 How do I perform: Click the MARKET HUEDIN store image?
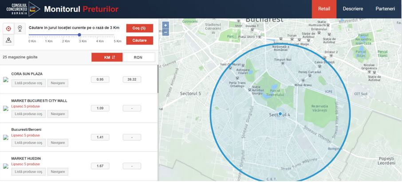(x=6, y=167)
